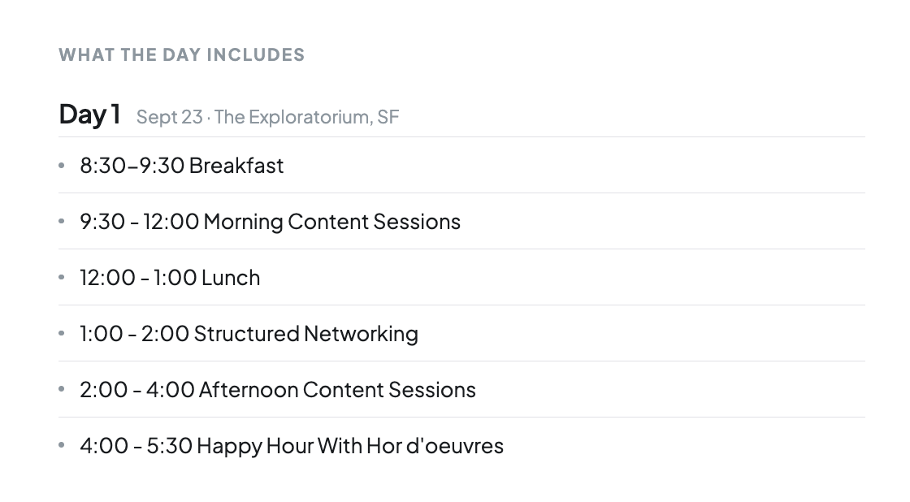Click the 'What the Day Includes' heading
The image size is (910, 502).
tap(182, 54)
